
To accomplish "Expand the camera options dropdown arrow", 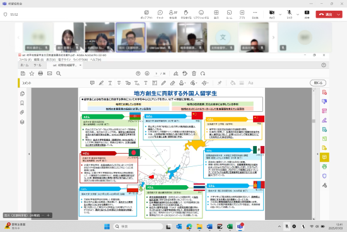I will 280,15.
